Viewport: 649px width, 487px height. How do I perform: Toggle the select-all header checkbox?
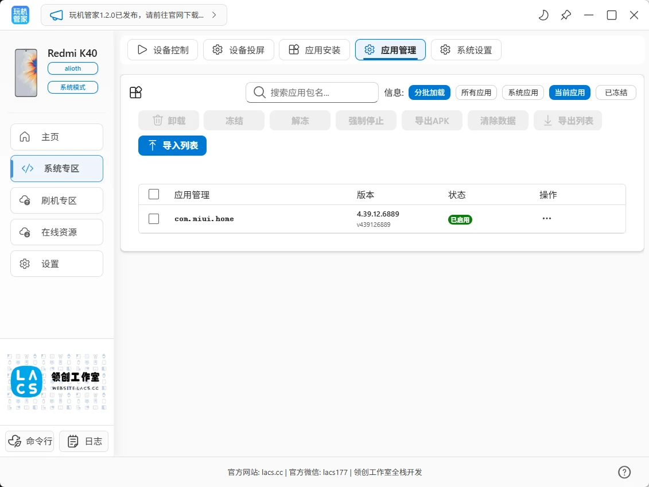click(x=154, y=195)
